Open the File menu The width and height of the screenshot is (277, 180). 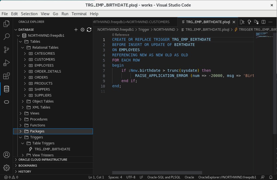click(5, 14)
